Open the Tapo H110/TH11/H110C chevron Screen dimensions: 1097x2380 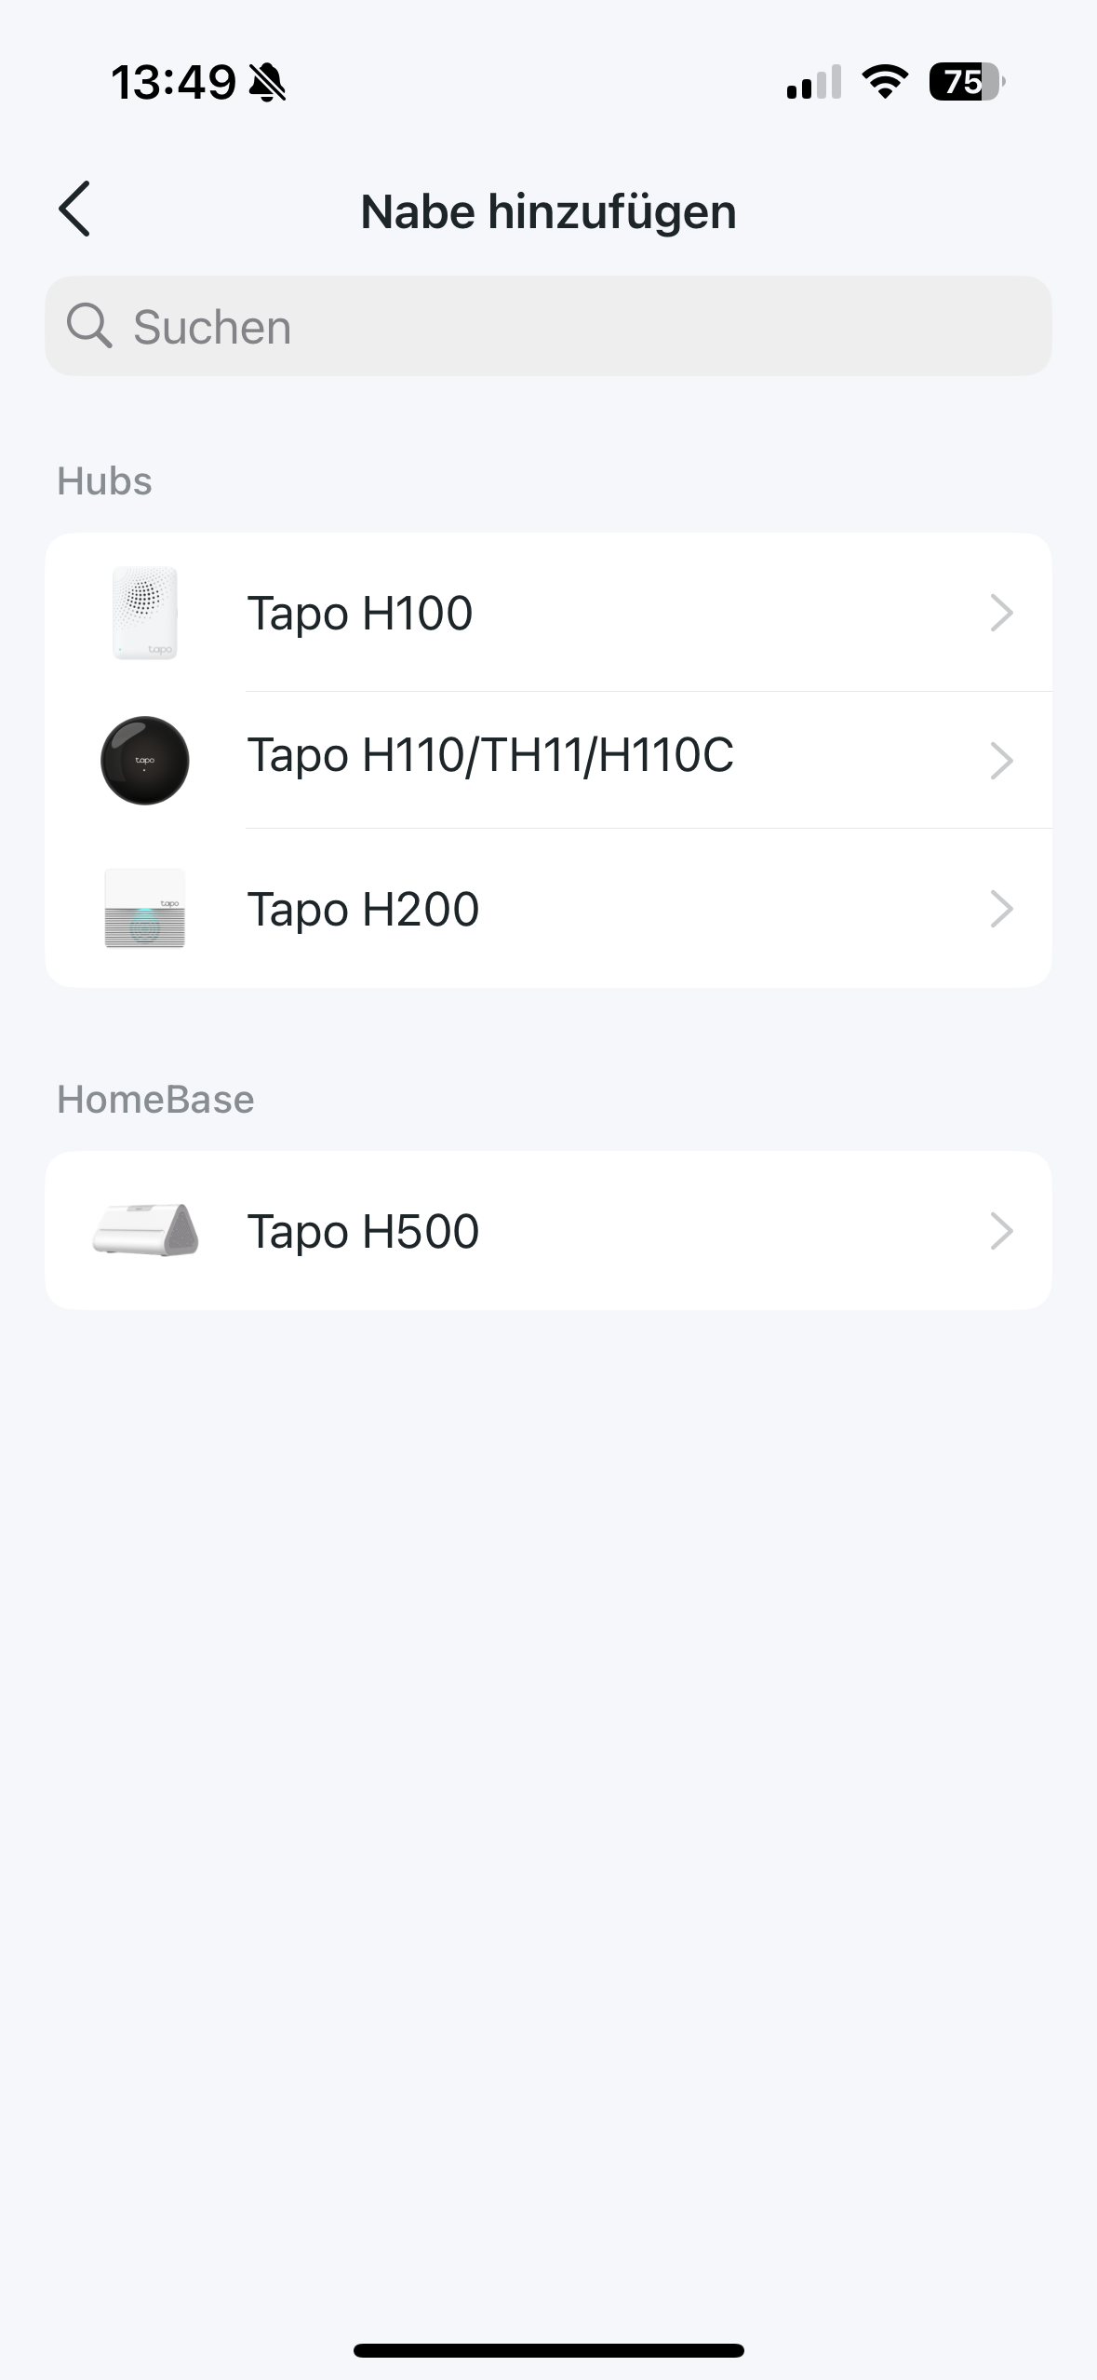click(1001, 760)
